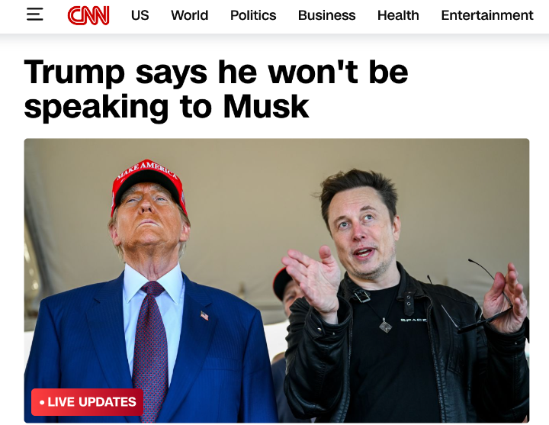
Task: Click headline text 'speaking to Musk'
Action: tap(166, 107)
